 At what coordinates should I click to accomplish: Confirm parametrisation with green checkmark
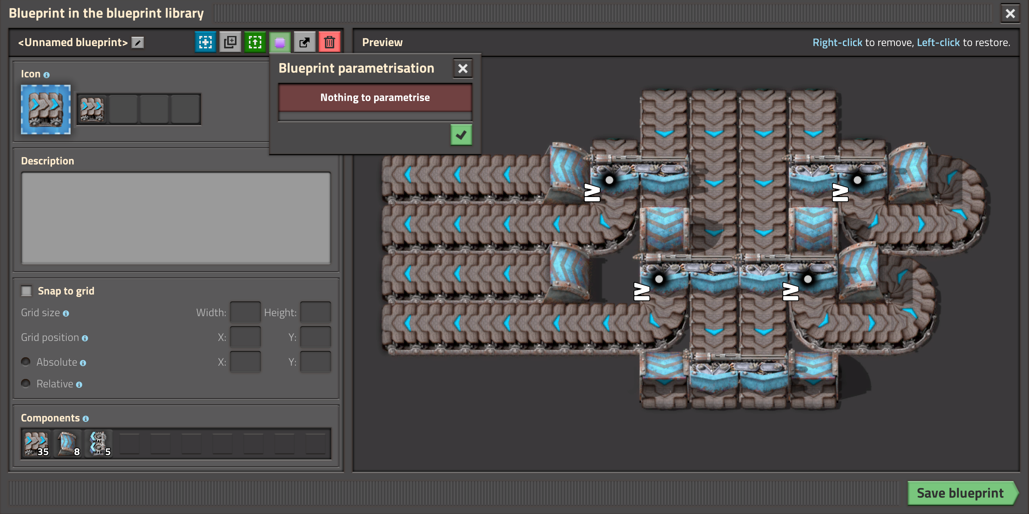461,135
